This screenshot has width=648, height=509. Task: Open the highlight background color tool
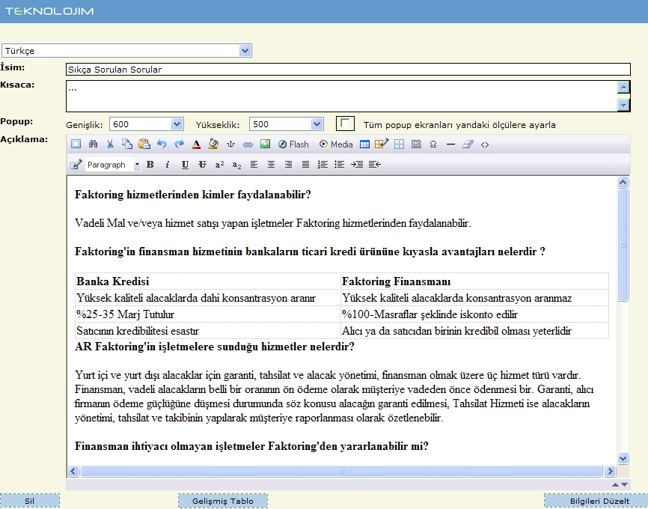coord(213,144)
